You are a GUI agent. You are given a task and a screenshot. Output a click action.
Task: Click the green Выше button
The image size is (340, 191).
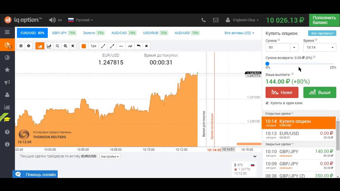[320, 92]
